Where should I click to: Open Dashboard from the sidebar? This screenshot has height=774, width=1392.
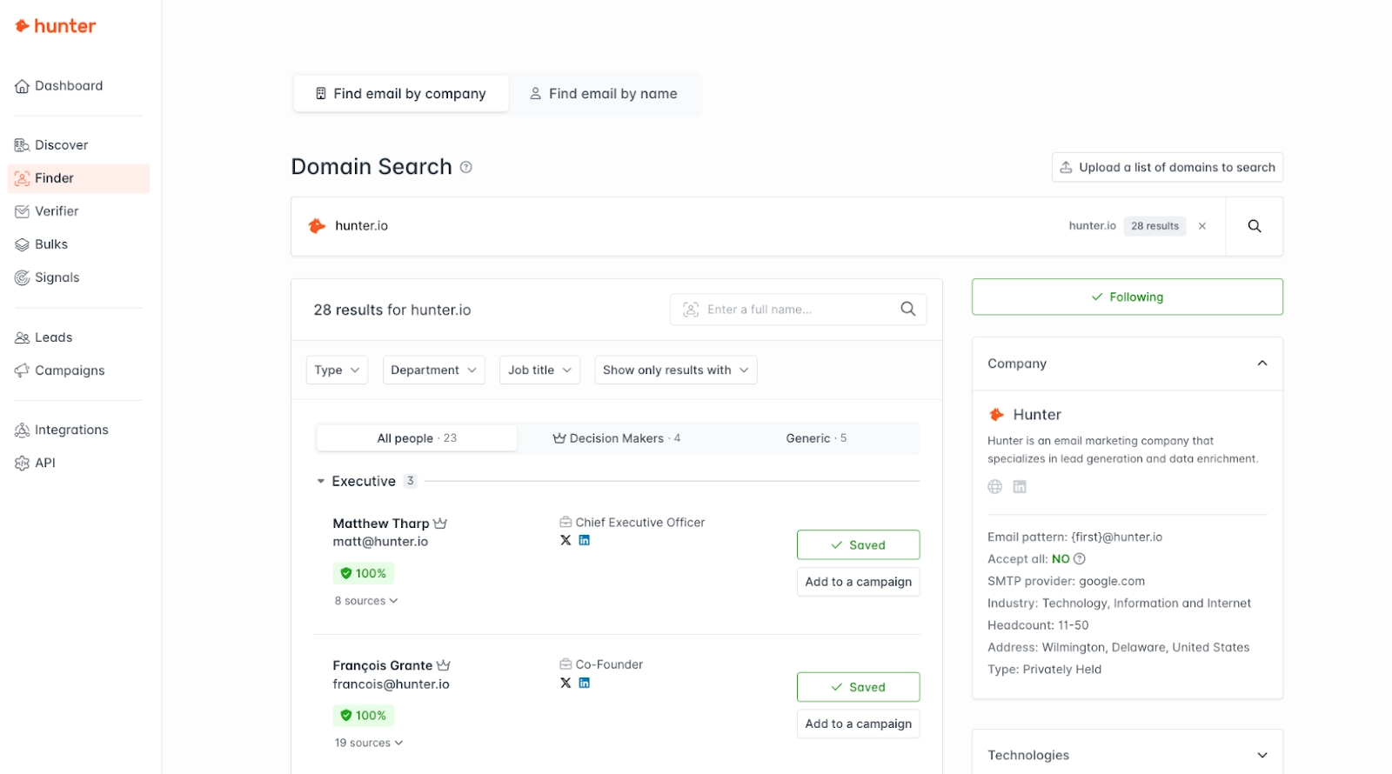click(x=59, y=86)
